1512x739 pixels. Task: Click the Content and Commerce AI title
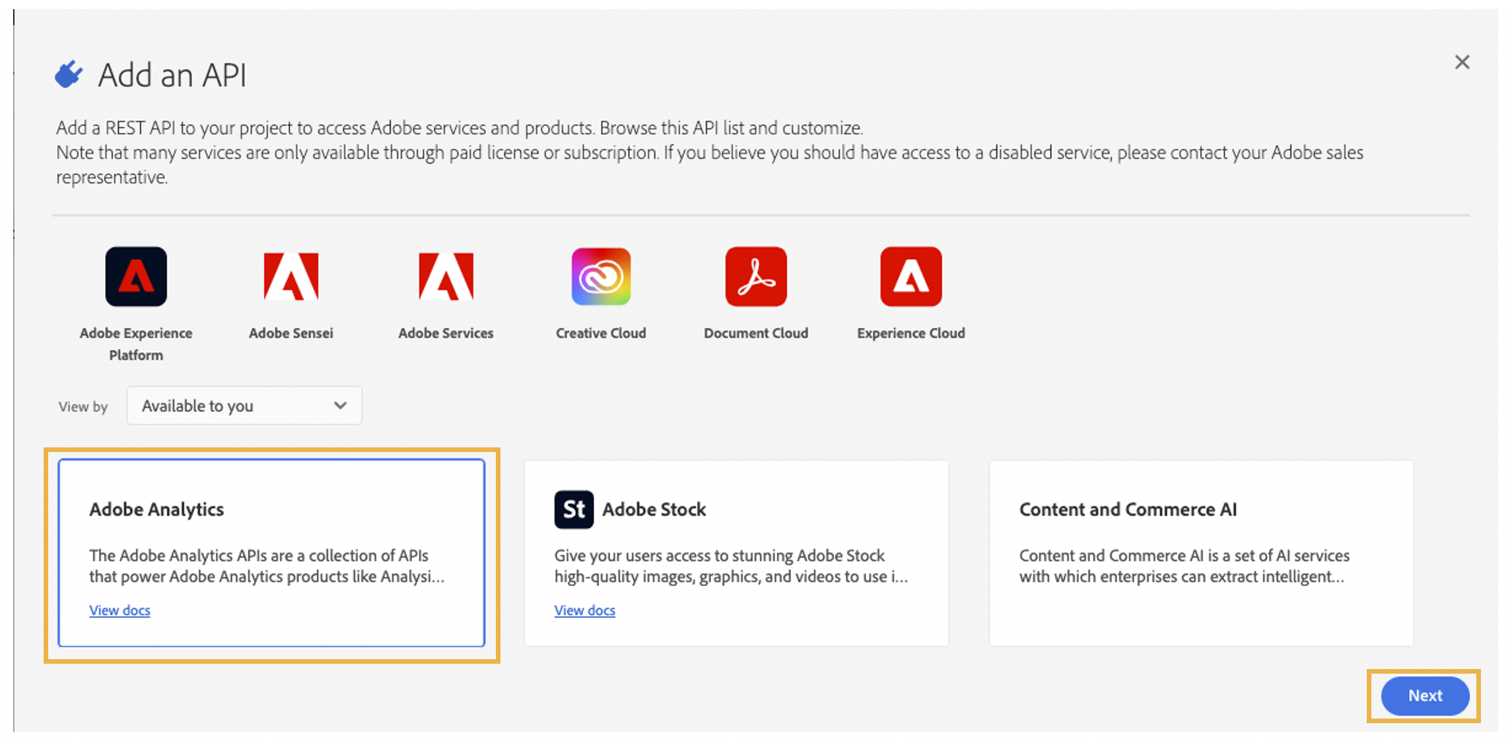[1128, 509]
